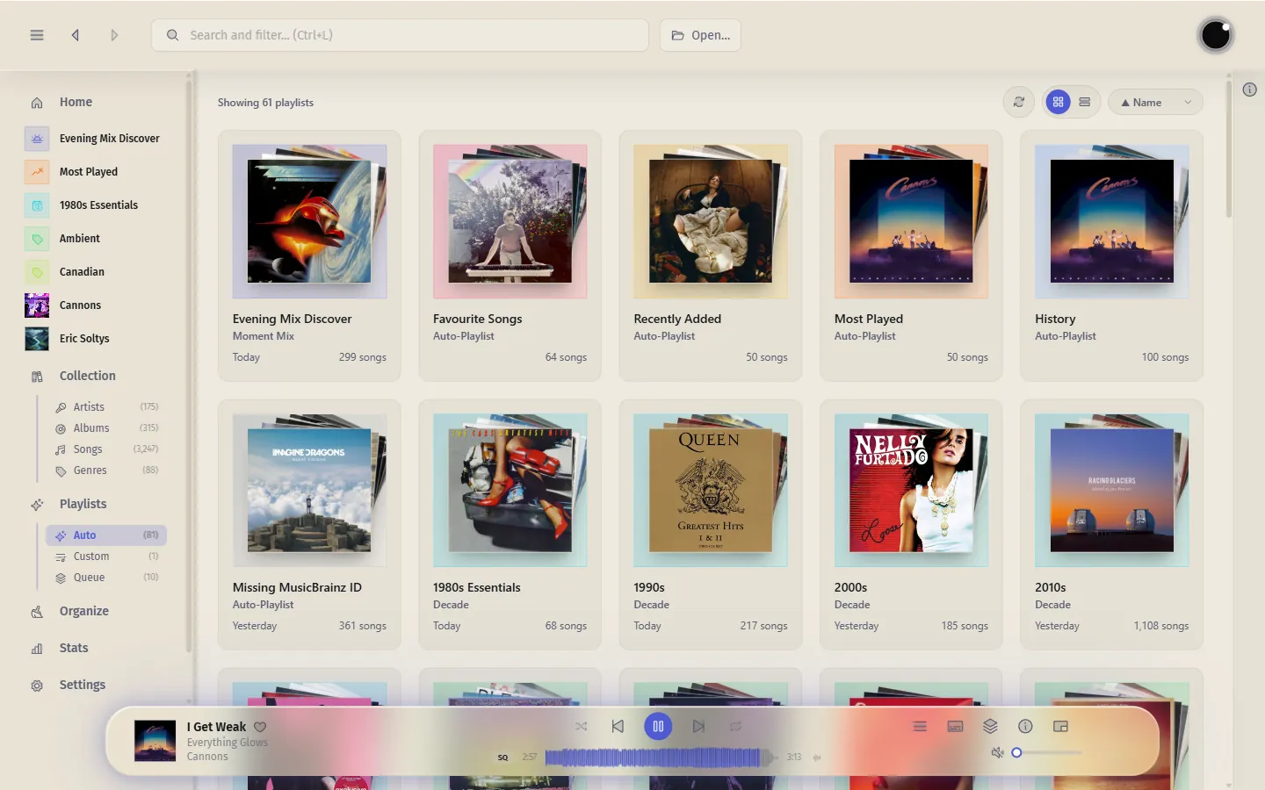Go back with the left arrow

click(76, 35)
